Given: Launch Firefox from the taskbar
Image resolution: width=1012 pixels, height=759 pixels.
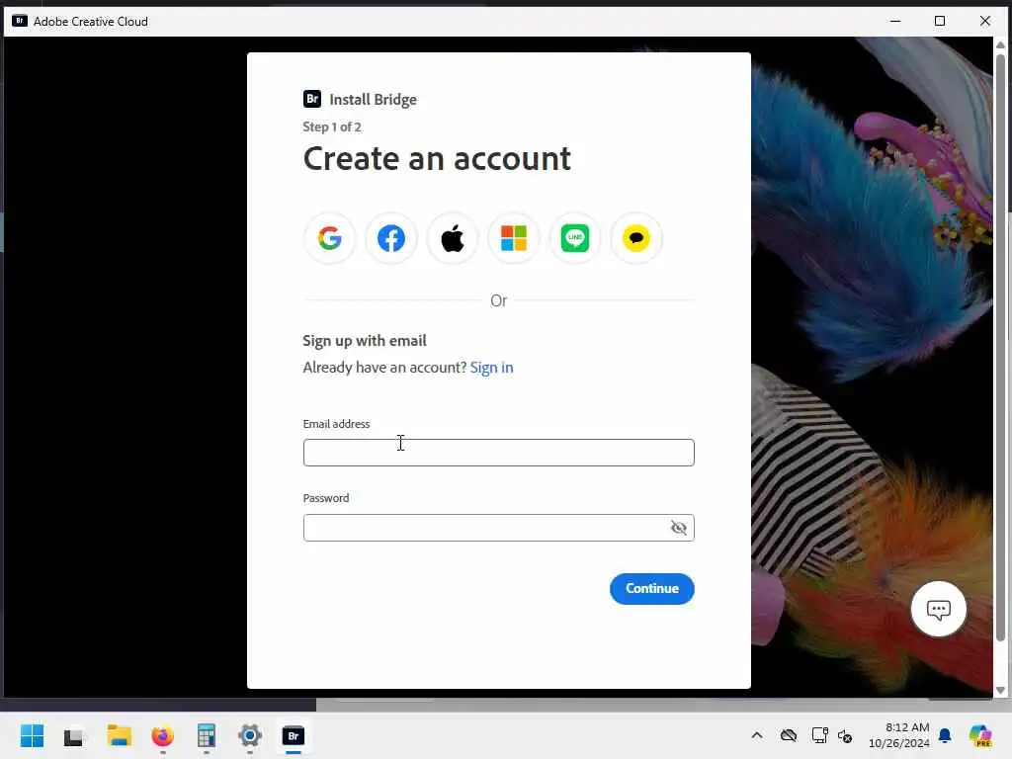Looking at the screenshot, I should 163,735.
